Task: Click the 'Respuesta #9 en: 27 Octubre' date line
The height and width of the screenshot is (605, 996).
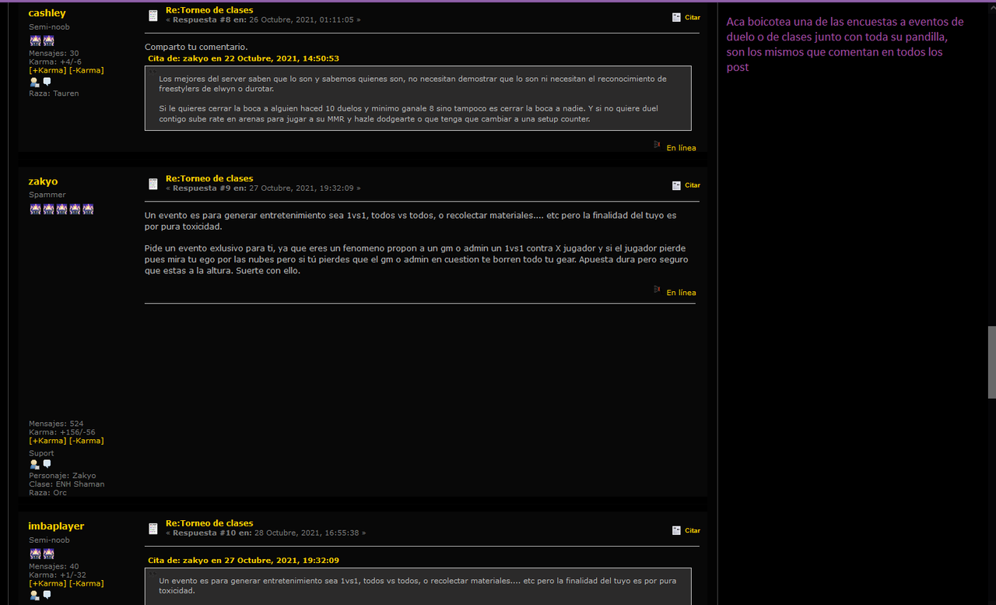Action: (x=263, y=188)
